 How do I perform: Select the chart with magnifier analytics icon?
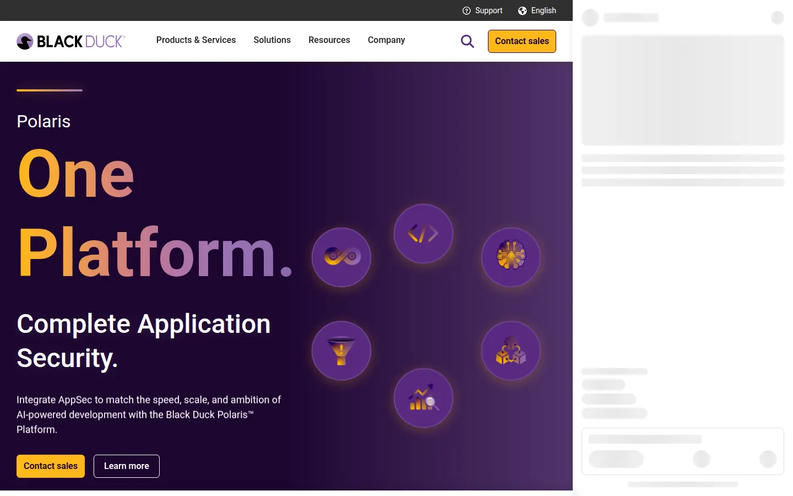tap(423, 398)
